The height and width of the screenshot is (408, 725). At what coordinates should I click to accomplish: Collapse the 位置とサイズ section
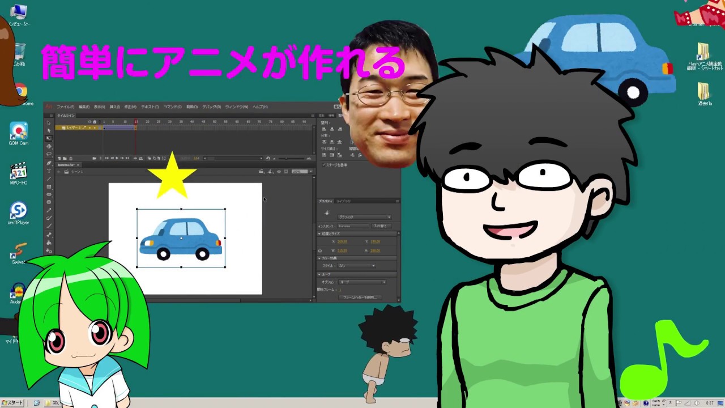[319, 233]
